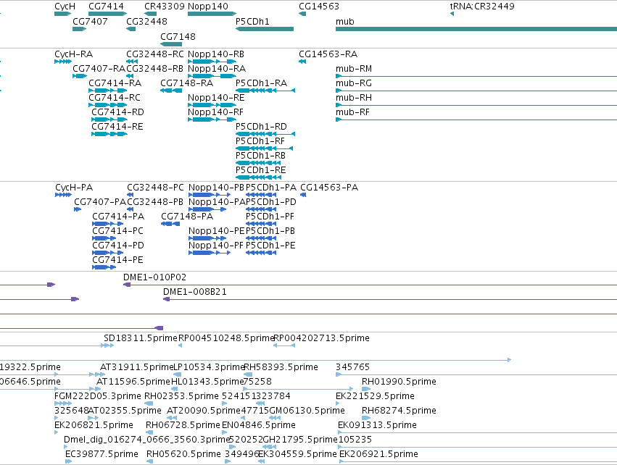Click the GH21795.5prime EST label

click(x=300, y=440)
